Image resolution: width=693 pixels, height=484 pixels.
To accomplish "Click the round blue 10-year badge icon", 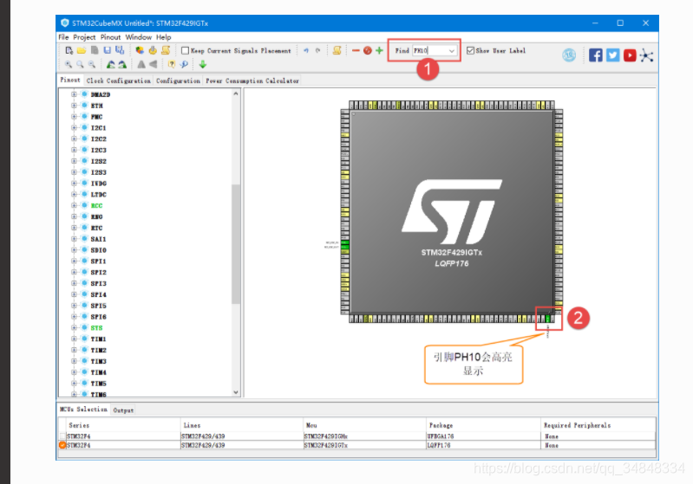I will [569, 55].
